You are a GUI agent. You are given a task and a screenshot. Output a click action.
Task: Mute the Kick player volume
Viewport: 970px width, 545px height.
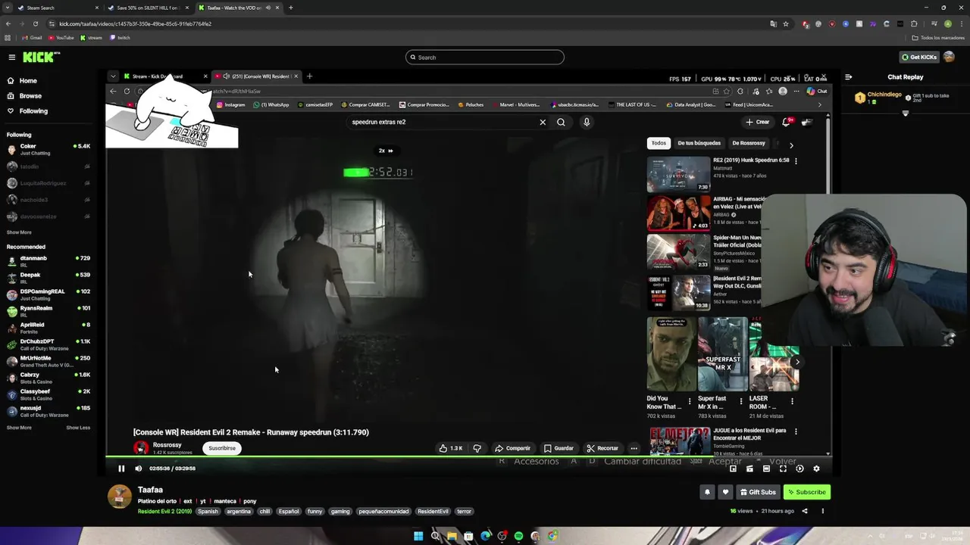click(x=138, y=469)
